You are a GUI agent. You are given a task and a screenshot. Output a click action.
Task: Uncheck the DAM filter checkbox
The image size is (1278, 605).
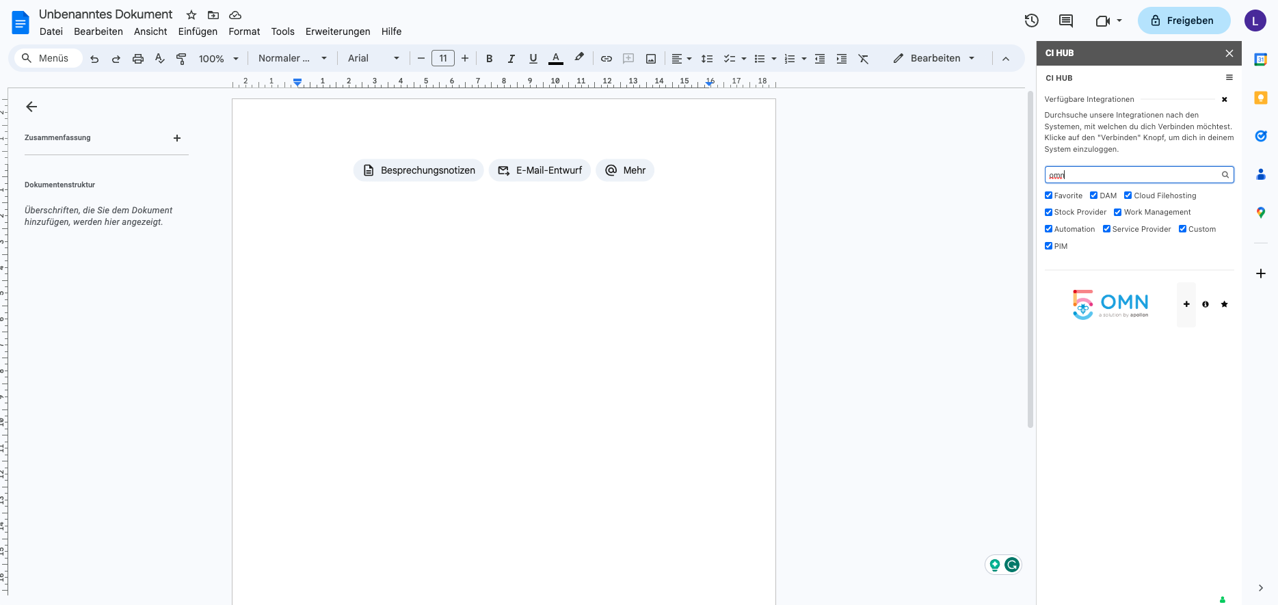[x=1094, y=196]
